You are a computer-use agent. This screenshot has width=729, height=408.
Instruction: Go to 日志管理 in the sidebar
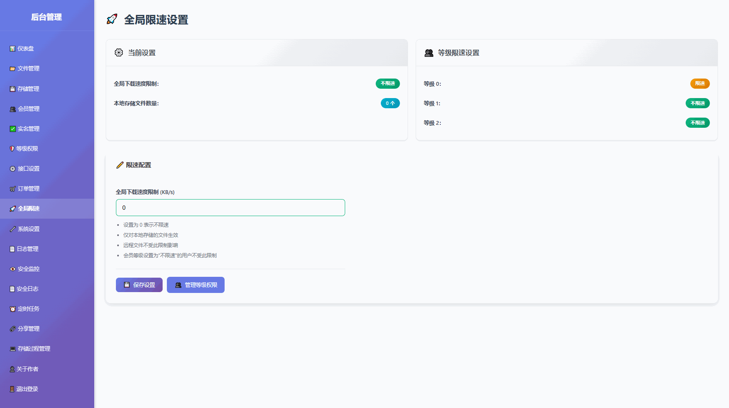point(28,249)
